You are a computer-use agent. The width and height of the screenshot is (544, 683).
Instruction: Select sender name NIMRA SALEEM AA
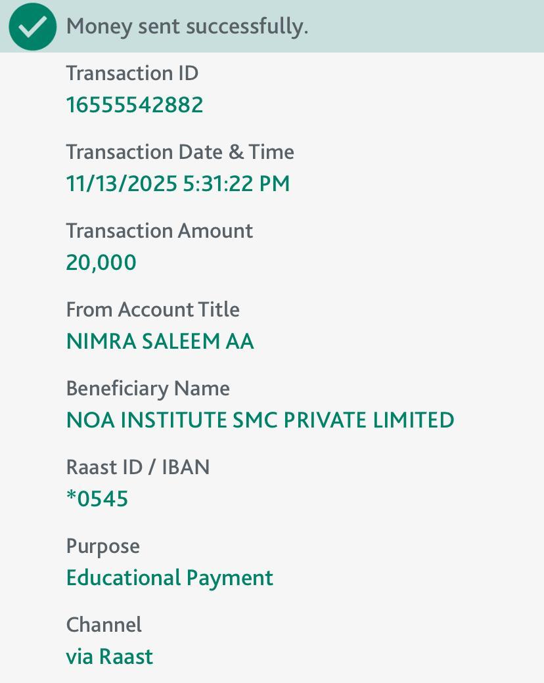(160, 341)
